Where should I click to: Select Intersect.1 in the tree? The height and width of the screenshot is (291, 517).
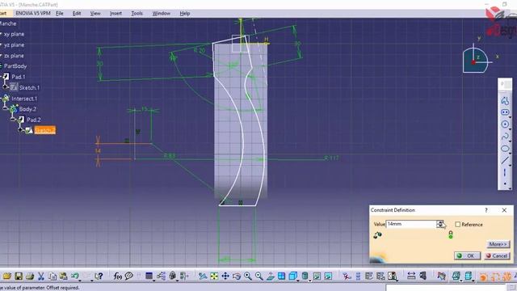pos(24,99)
